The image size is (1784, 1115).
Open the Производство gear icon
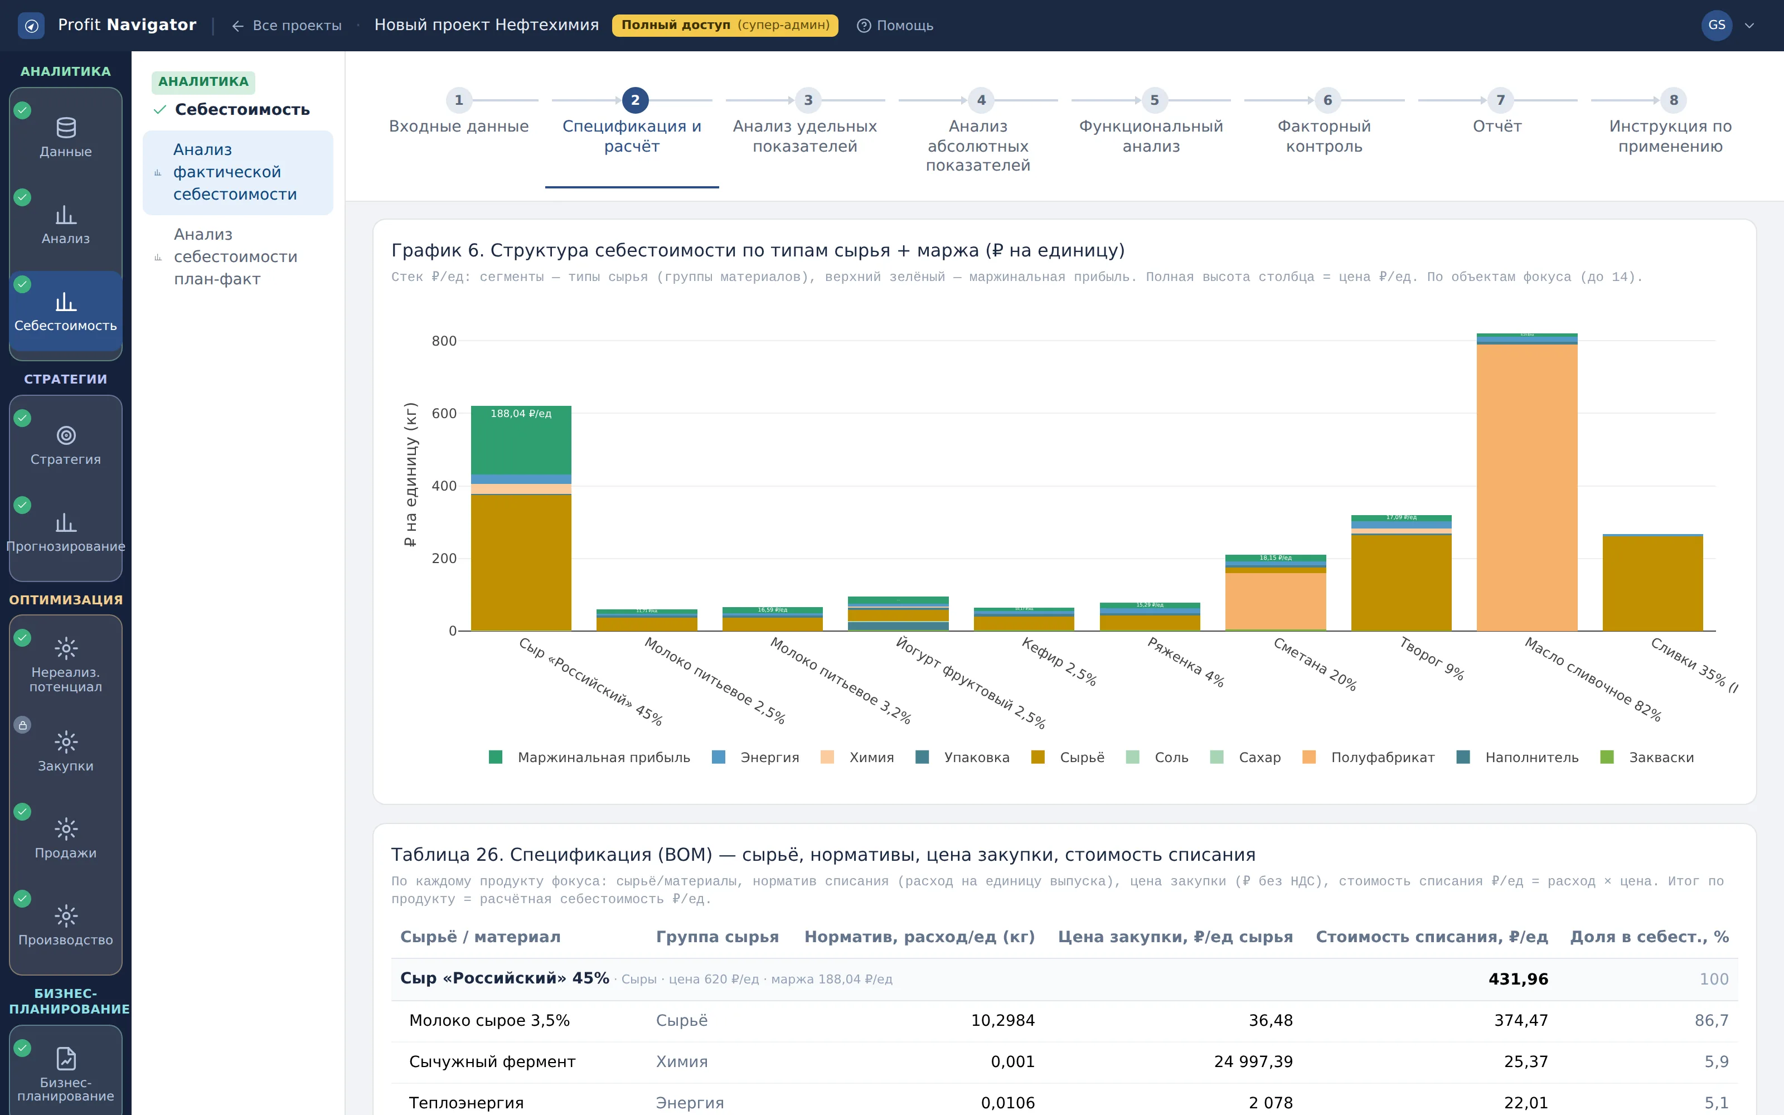tap(66, 916)
